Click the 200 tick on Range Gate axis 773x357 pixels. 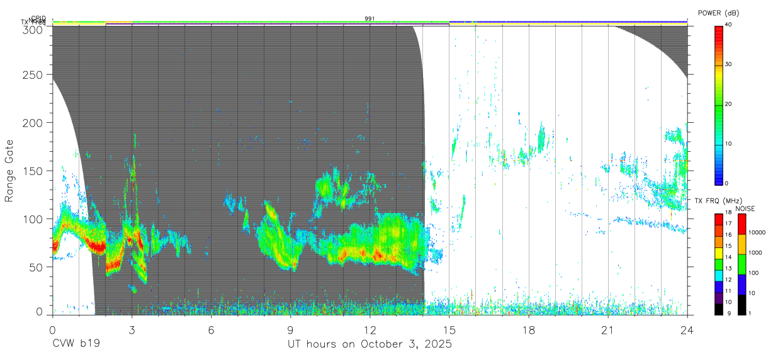[x=34, y=123]
